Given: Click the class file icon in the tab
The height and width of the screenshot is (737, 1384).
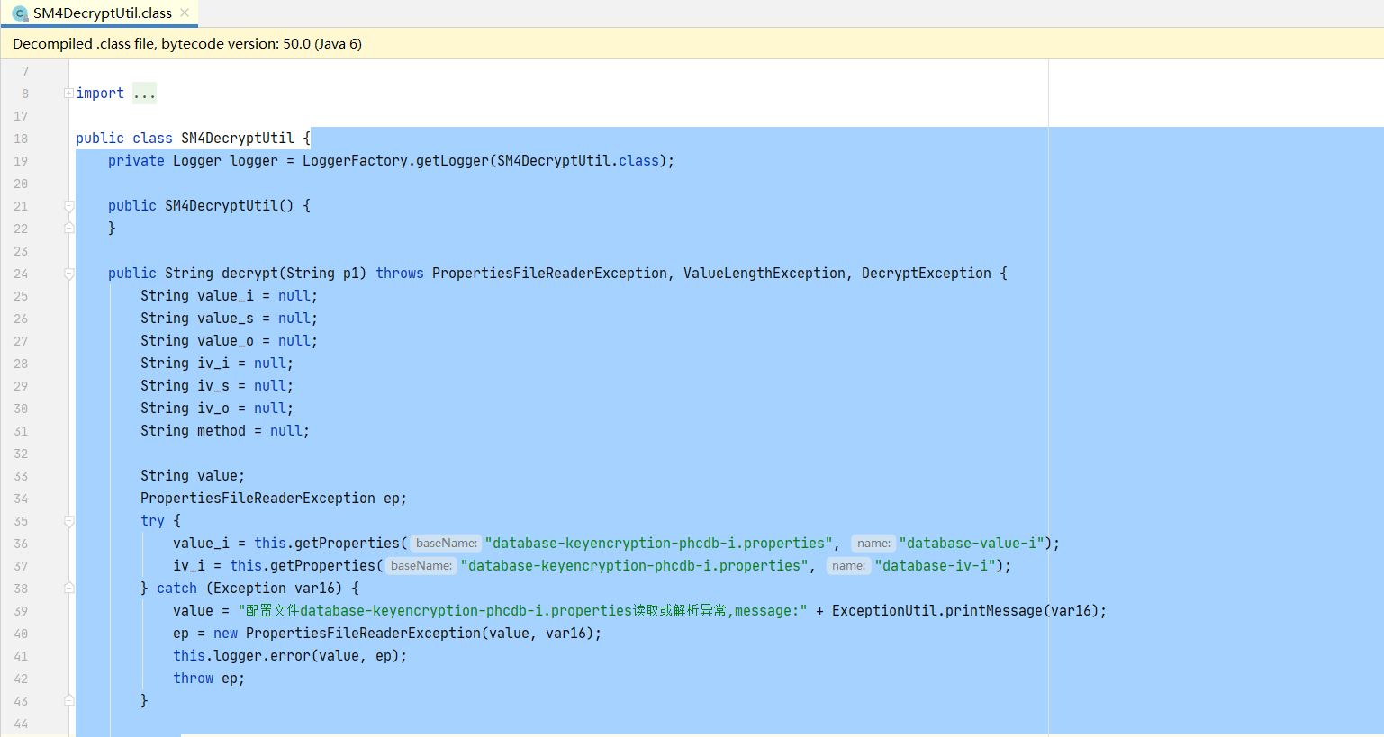Looking at the screenshot, I should click(20, 13).
